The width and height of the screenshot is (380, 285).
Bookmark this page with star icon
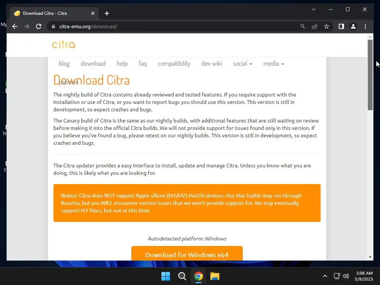(x=327, y=26)
